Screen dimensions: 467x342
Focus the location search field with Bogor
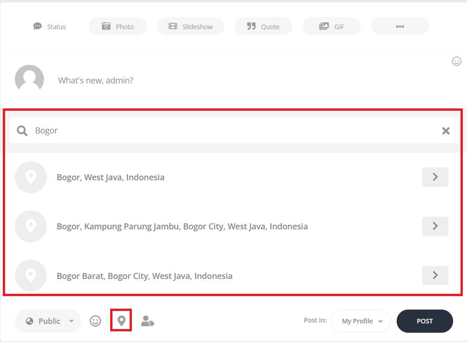(x=234, y=130)
